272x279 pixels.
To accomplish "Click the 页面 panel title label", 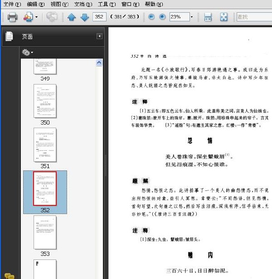I will (x=27, y=36).
